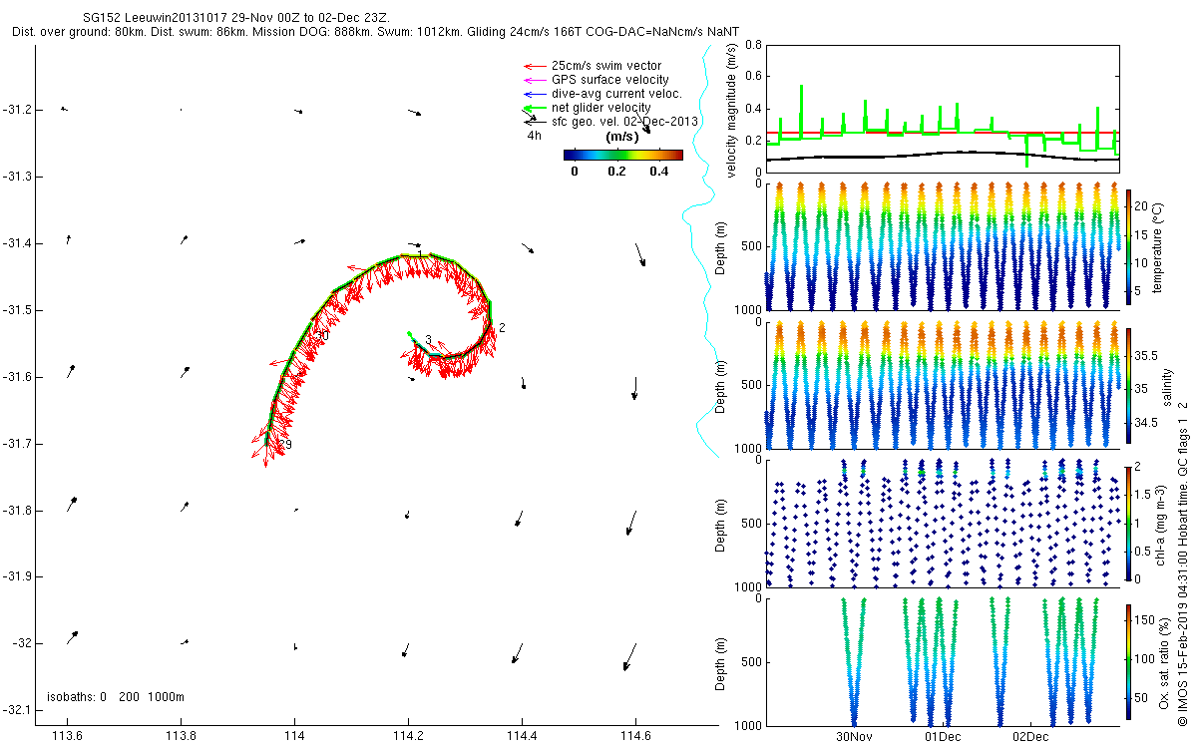Click the day marker '2' on glider track
Image resolution: width=1197 pixels, height=748 pixels.
(502, 327)
